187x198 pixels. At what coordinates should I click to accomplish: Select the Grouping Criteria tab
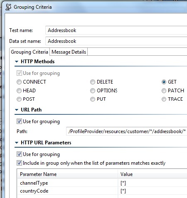(30, 52)
